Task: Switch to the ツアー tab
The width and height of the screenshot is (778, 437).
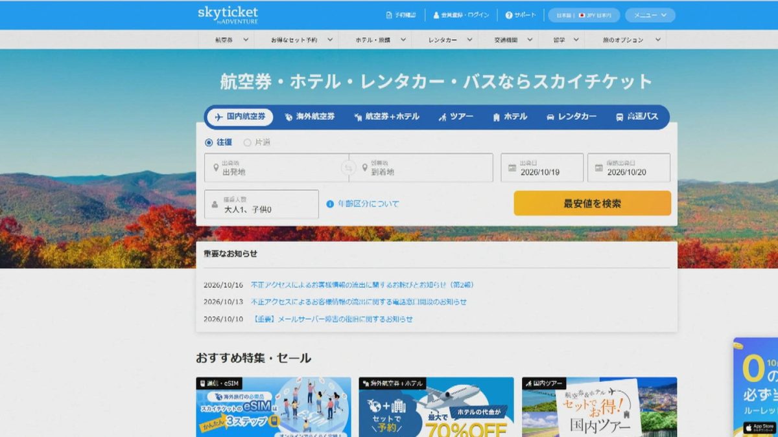Action: point(456,117)
